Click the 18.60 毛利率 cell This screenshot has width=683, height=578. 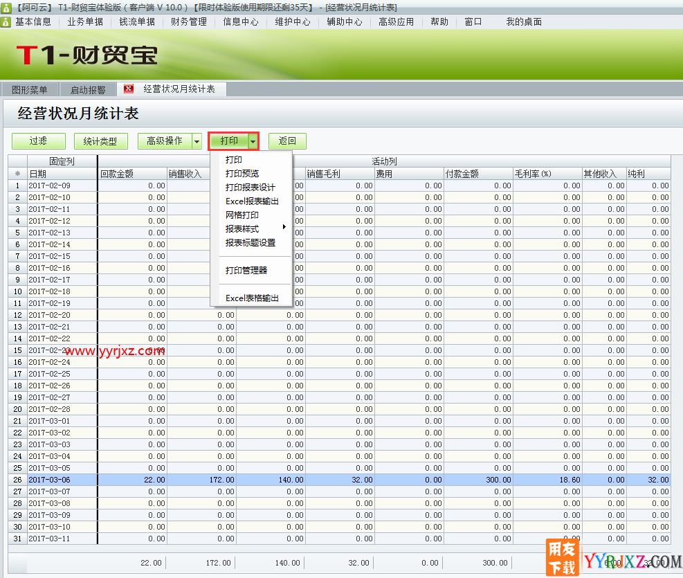click(x=547, y=480)
